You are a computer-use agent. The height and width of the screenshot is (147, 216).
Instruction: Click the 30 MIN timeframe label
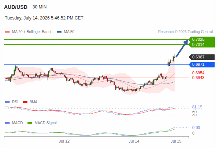(40, 7)
